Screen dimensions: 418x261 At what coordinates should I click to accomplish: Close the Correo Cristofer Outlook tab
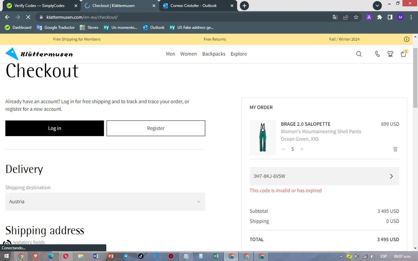(232, 6)
